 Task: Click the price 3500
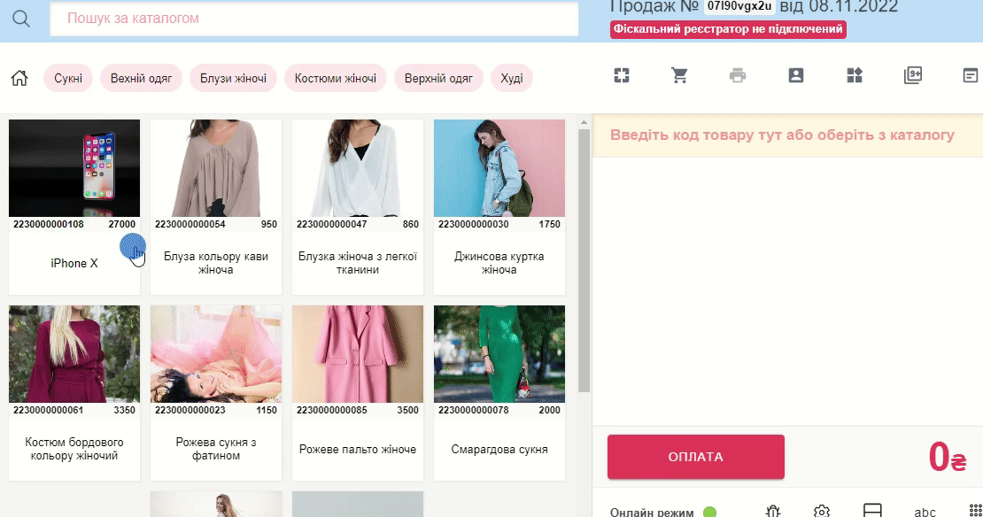click(407, 411)
